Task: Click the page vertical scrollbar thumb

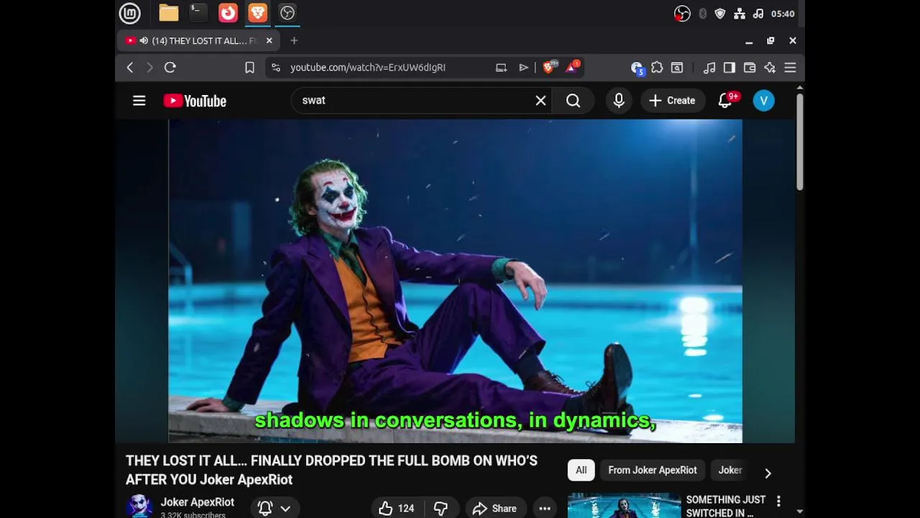Action: click(x=799, y=141)
